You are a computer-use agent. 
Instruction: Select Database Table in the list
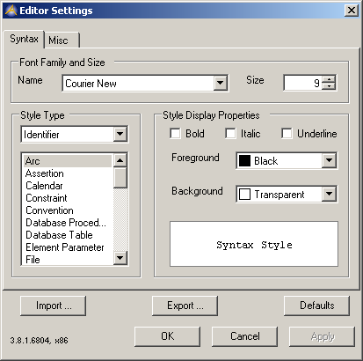coord(68,235)
